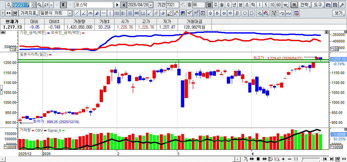
Task: Click the save chart floppy icon
Action: 335,5
